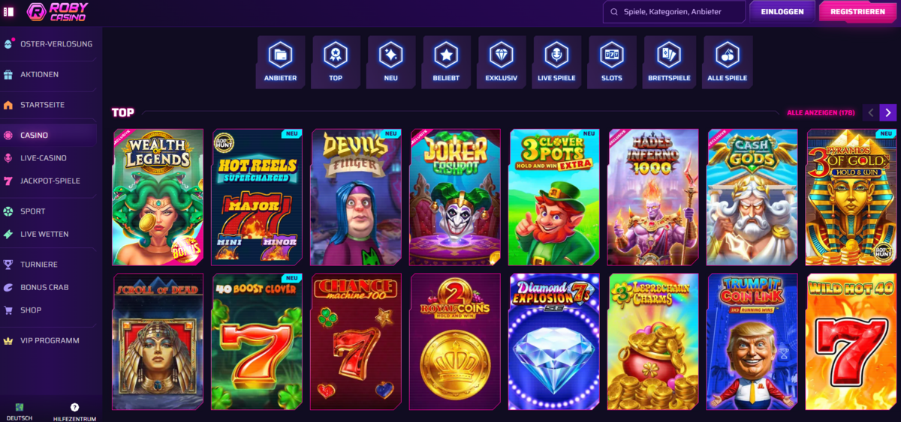Launch the Wealth of Legends game thumbnail
The height and width of the screenshot is (422, 901).
158,197
